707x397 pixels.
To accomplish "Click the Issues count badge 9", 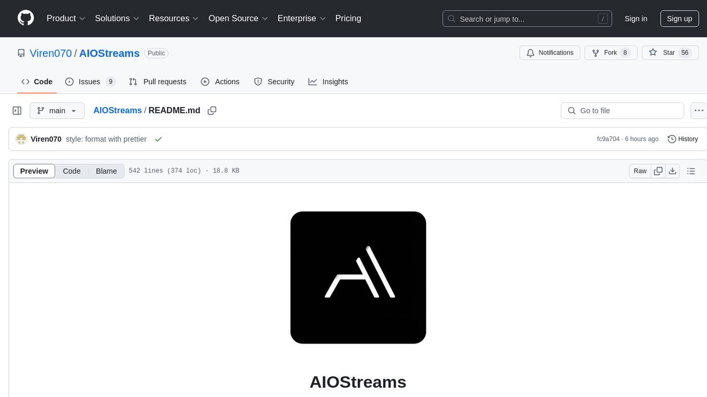I will (110, 82).
